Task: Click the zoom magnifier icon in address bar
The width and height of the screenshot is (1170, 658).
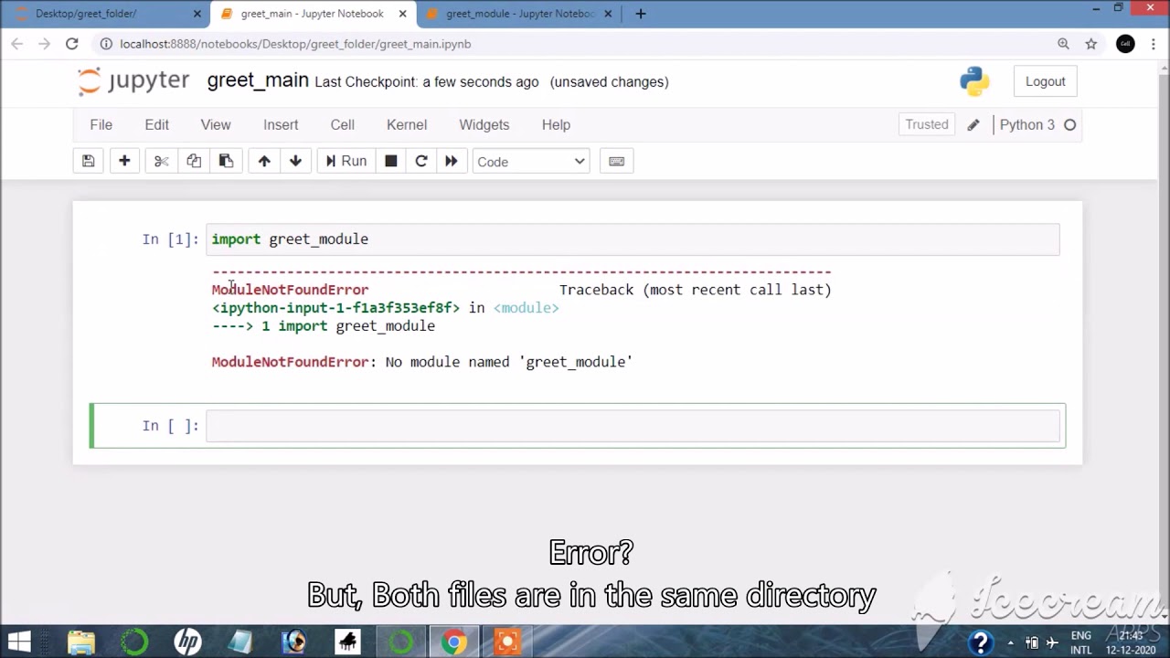Action: (1063, 44)
